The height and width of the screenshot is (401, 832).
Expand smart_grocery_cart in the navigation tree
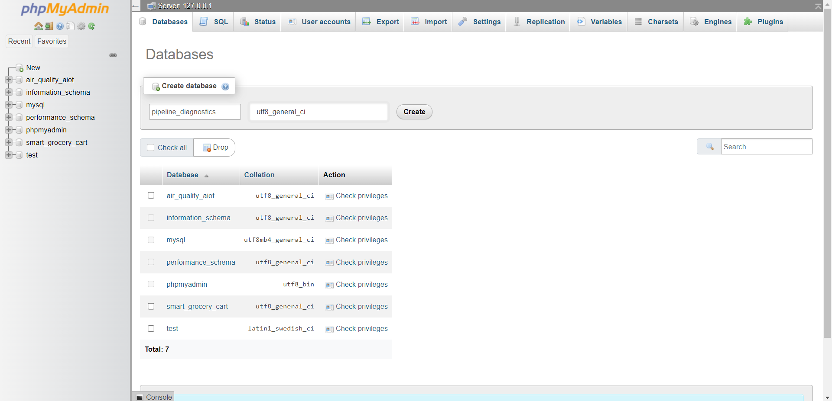(8, 143)
